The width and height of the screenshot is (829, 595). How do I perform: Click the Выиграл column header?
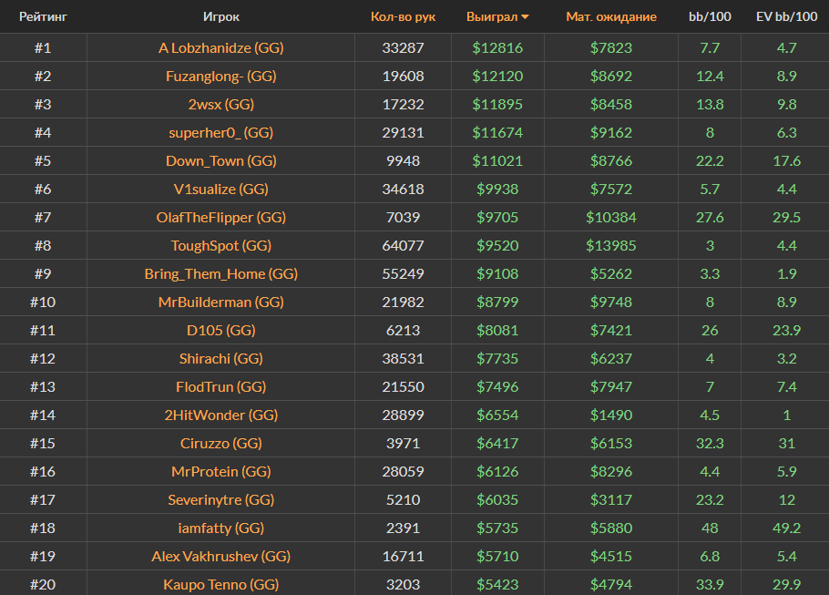tap(491, 16)
